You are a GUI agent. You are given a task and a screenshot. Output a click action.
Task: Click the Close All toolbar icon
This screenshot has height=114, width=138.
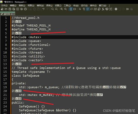coord(22,9)
